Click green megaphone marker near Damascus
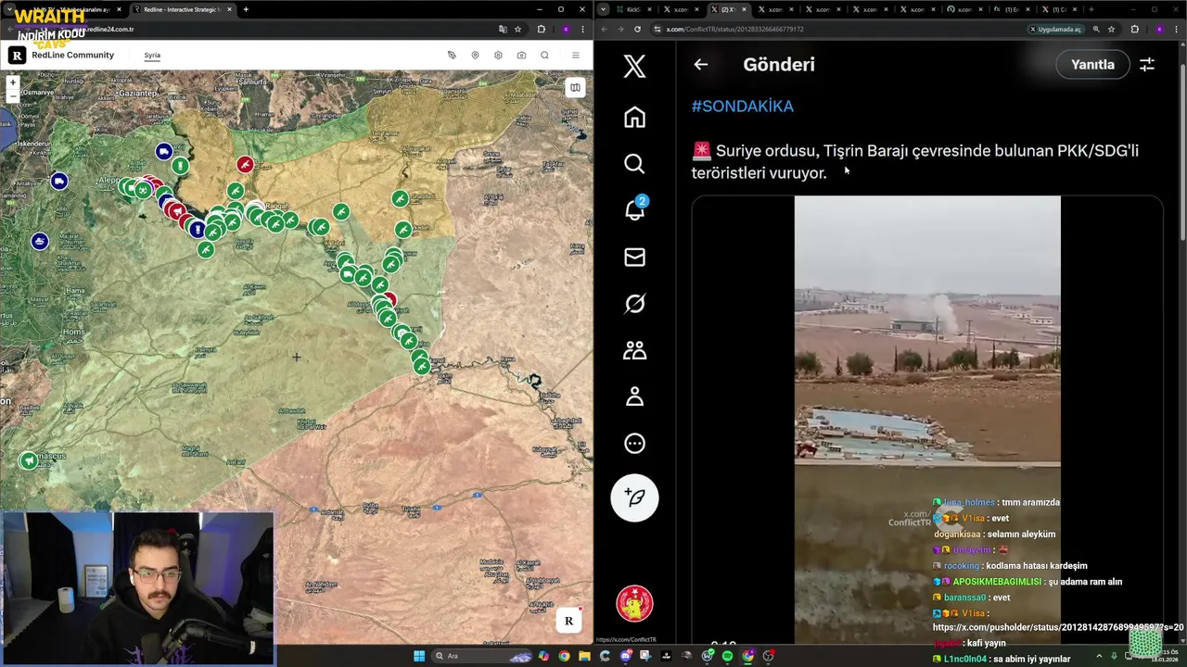 pyautogui.click(x=29, y=460)
